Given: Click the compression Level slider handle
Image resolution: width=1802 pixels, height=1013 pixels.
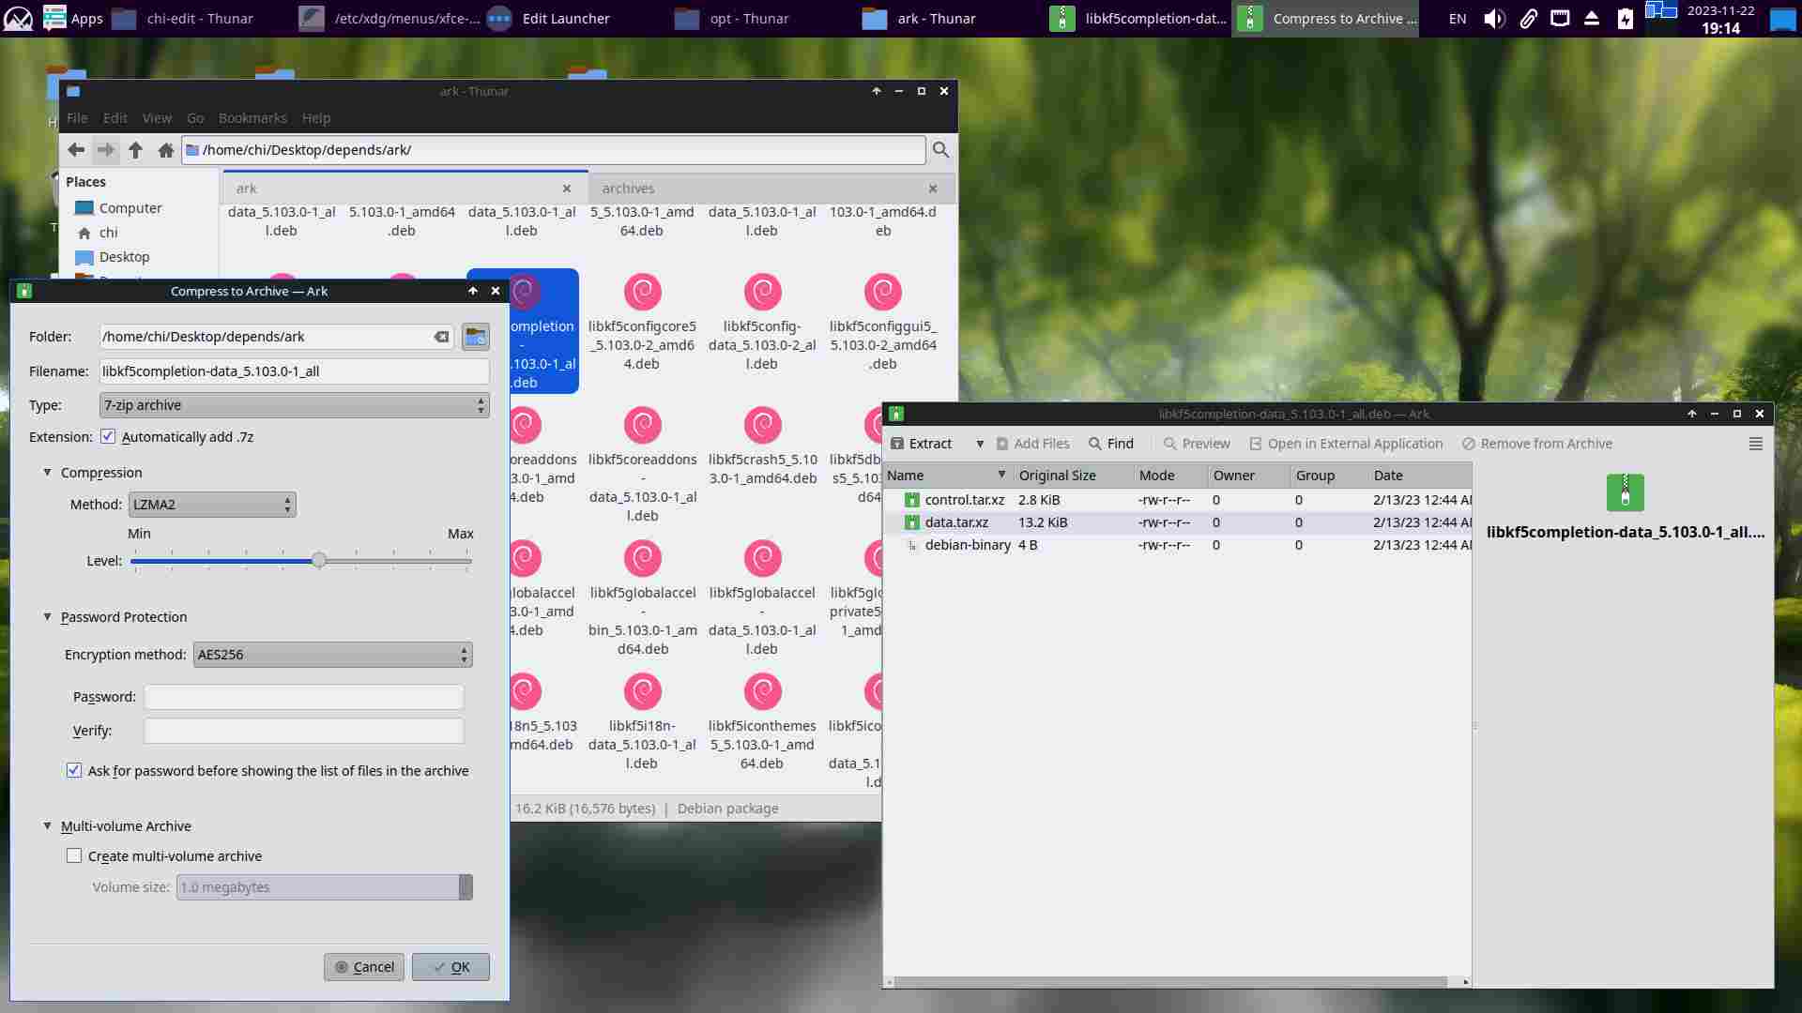Looking at the screenshot, I should coord(319,561).
